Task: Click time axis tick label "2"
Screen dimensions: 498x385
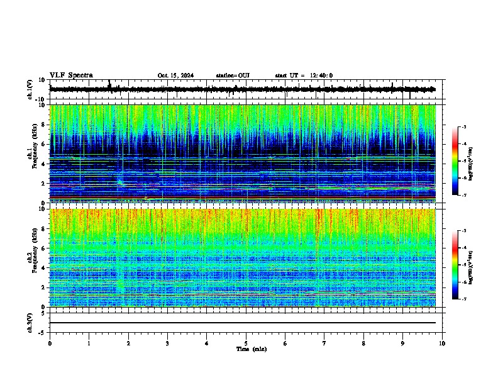Action: pyautogui.click(x=128, y=343)
